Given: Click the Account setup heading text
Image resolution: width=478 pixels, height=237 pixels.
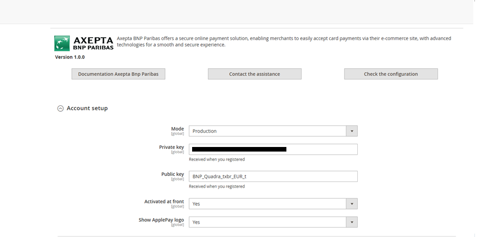Looking at the screenshot, I should tap(87, 108).
